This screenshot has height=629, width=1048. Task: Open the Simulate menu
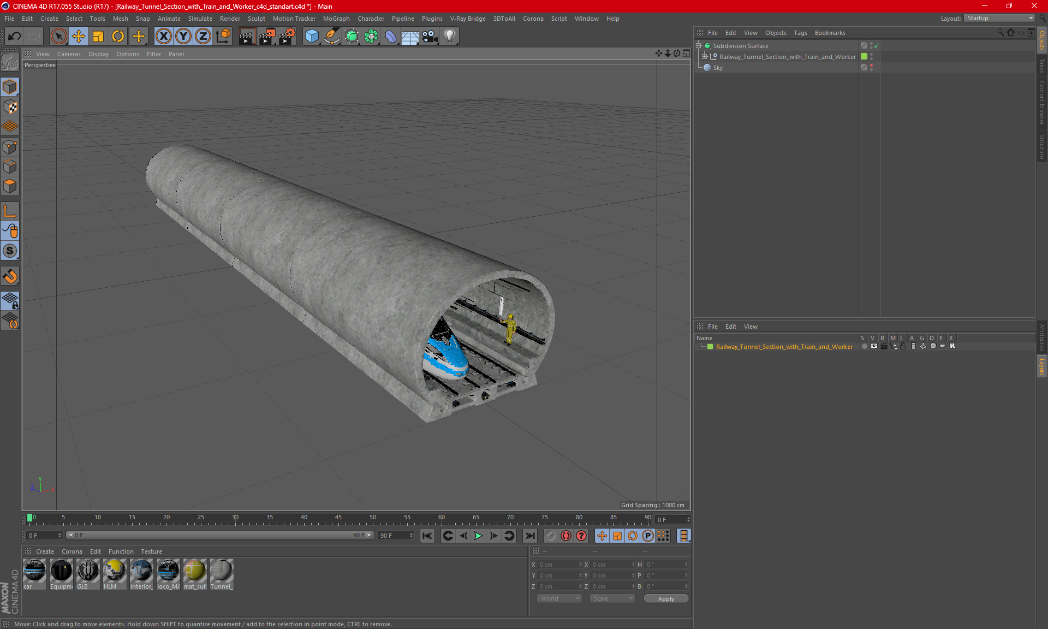[x=200, y=19]
